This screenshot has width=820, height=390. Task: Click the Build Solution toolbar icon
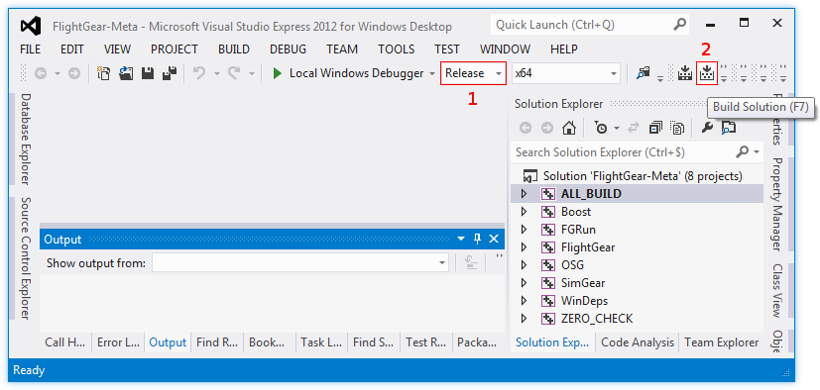pyautogui.click(x=707, y=73)
